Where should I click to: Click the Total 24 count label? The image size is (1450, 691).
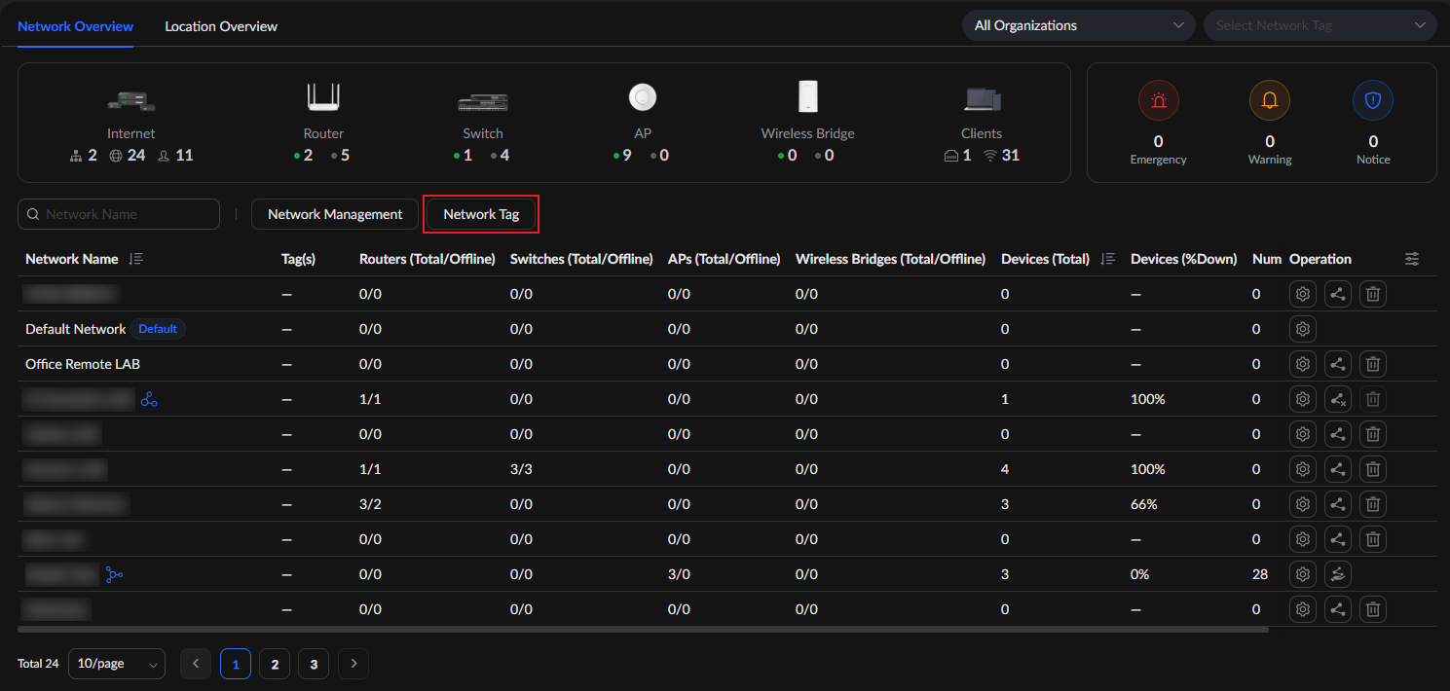38,664
